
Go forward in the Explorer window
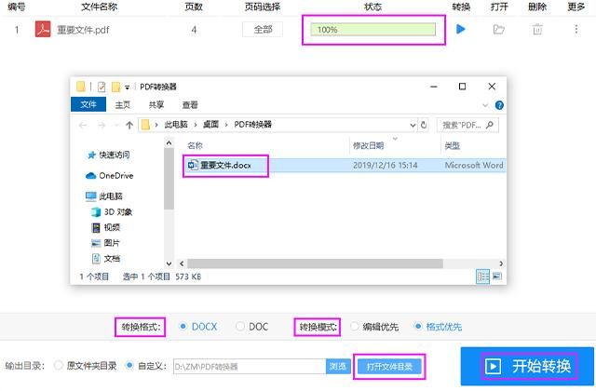point(102,125)
